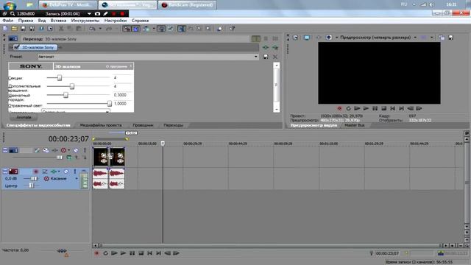Image resolution: width=471 pixels, height=265 pixels.
Task: Open the Вставка menu
Action: (58, 21)
